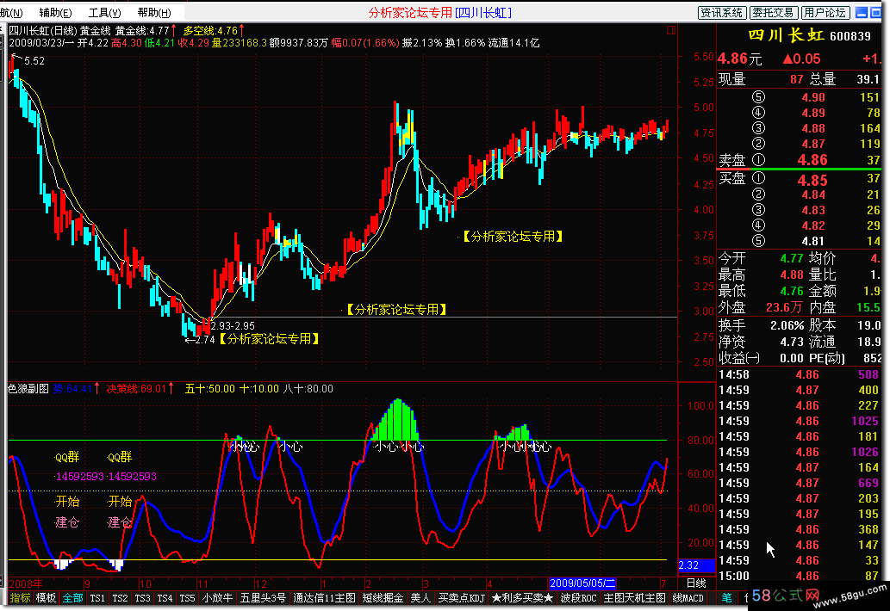Click the 四川长虹(日线) chart title
This screenshot has height=611, width=890.
[x=42, y=31]
